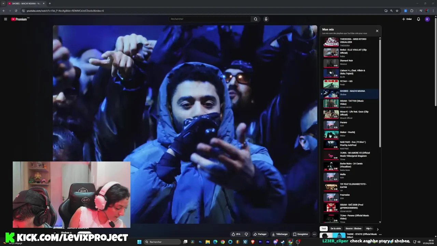
Task: Close the SHOBEE - MACHI M3ANA tab
Action: [44, 3]
